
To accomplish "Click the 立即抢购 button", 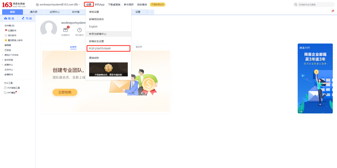I will pyautogui.click(x=65, y=92).
